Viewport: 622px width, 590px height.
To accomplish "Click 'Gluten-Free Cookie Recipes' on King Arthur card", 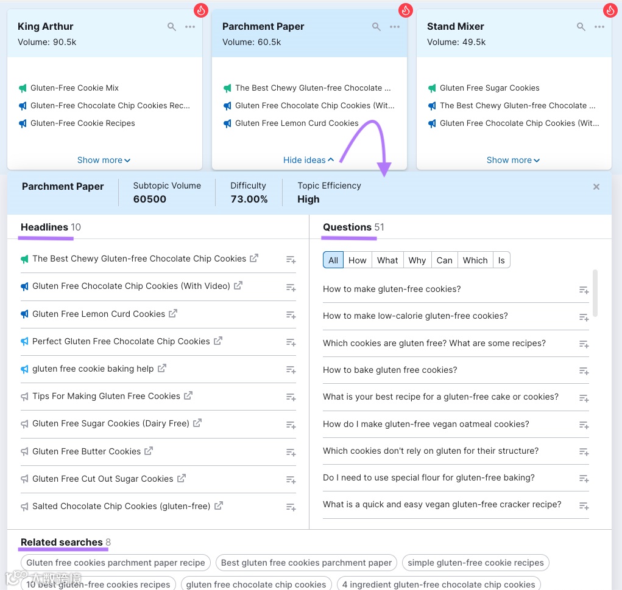I will 82,123.
